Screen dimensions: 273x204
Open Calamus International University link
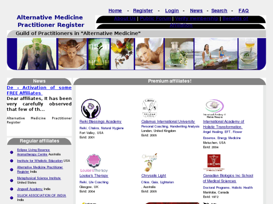pos(168,122)
